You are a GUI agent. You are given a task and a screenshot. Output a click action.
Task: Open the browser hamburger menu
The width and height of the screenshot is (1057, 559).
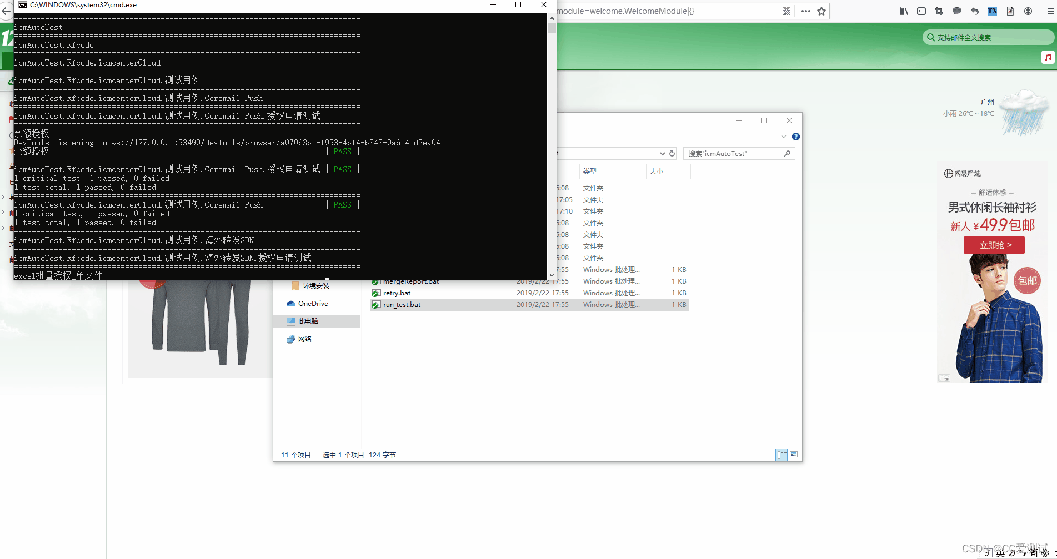point(1050,11)
